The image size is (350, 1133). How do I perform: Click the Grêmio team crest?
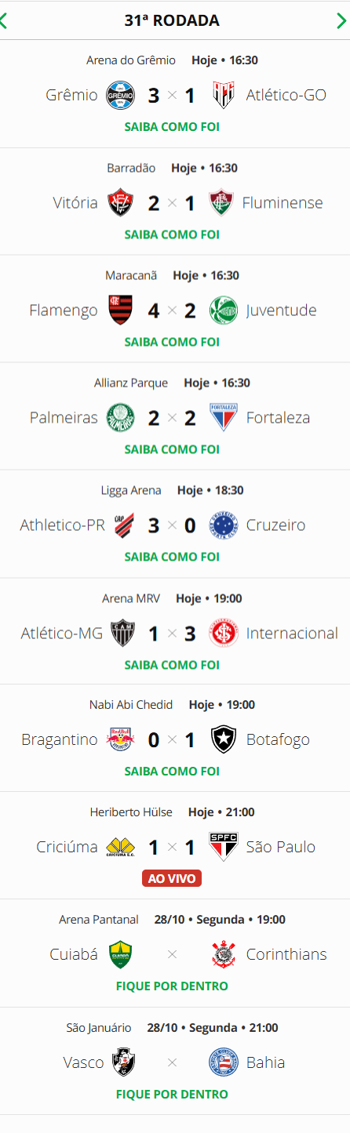(x=121, y=96)
